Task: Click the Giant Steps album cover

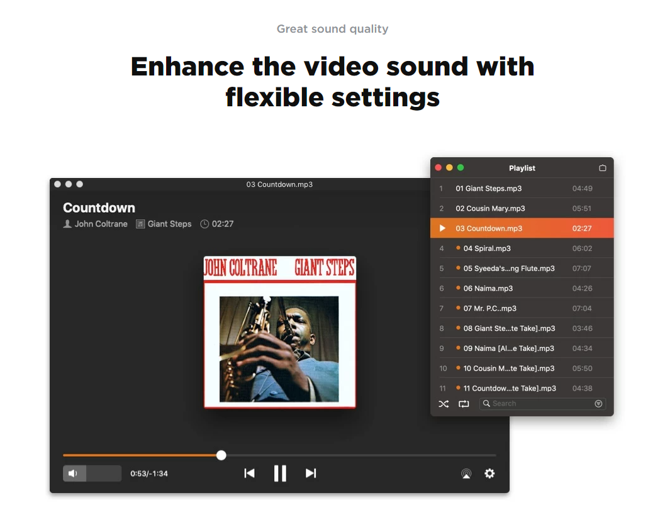Action: click(279, 332)
